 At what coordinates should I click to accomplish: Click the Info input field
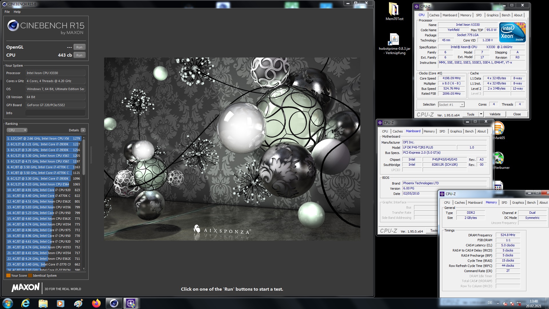pos(55,113)
